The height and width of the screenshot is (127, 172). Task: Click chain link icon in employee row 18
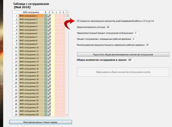pyautogui.click(x=49, y=76)
